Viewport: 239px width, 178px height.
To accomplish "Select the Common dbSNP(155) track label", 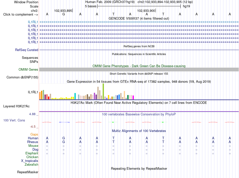I will (x=22, y=77).
